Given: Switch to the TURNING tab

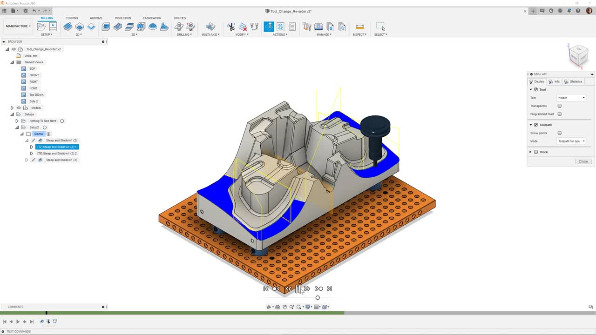Looking at the screenshot, I should coord(72,18).
